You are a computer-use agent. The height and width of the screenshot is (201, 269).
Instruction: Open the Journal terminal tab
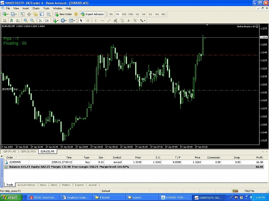pos(93,185)
